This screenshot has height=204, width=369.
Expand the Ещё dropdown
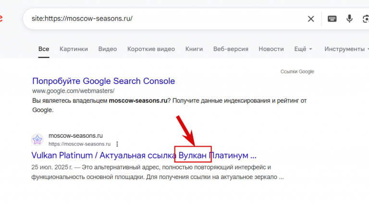pos(303,49)
